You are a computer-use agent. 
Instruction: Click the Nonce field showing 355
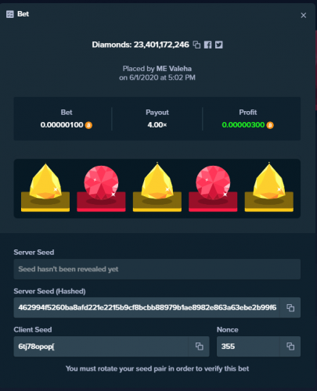point(248,346)
